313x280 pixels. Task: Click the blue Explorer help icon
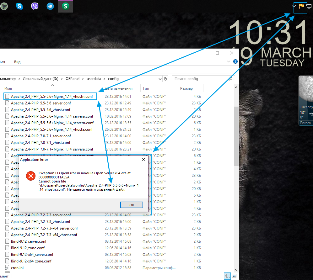tap(235, 62)
